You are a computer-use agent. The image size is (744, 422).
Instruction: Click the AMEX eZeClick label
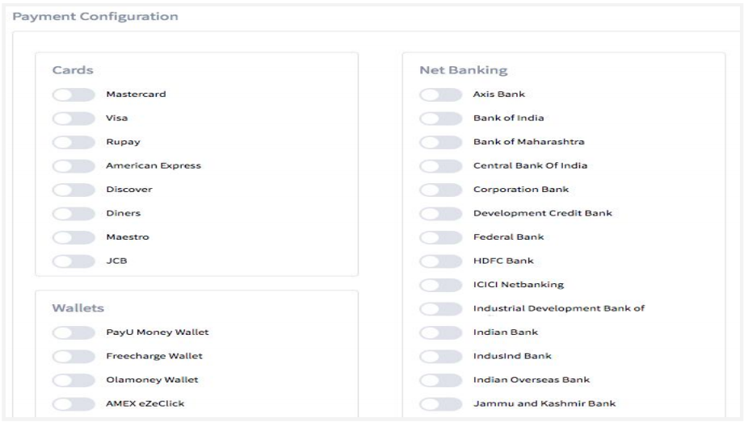[x=145, y=403]
